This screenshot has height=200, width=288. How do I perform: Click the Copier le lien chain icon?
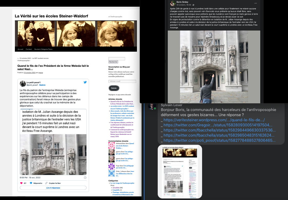coord(46,183)
